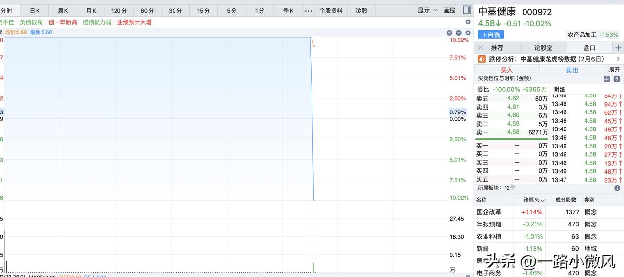Switch to 月K chart tab

pyautogui.click(x=91, y=10)
